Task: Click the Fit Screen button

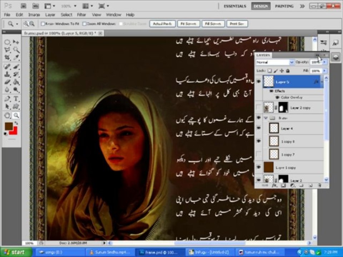Action: [x=188, y=24]
